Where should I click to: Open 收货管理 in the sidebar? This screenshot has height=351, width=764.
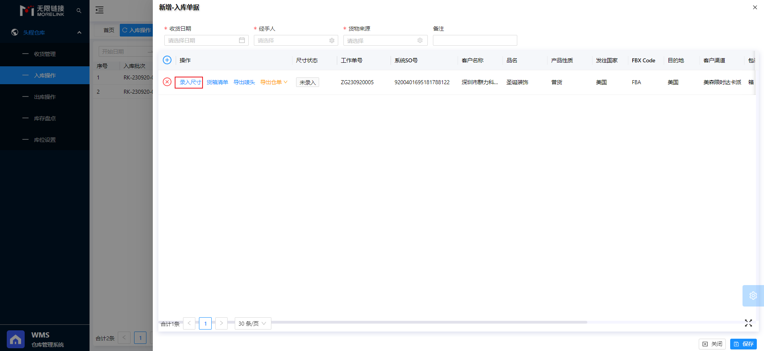tap(45, 54)
